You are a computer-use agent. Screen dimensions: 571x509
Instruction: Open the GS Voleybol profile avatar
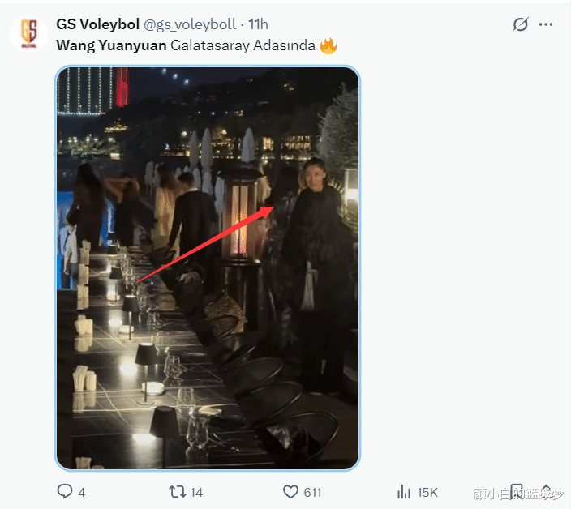point(28,32)
